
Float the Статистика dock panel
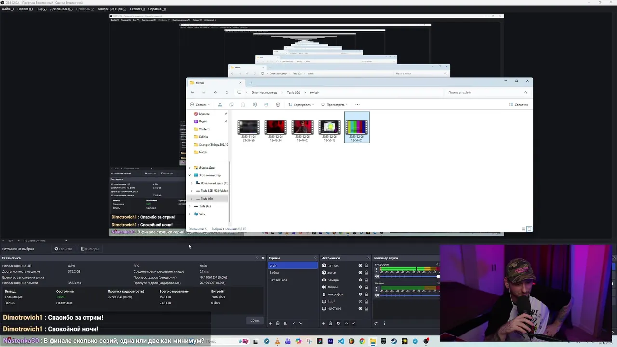pos(258,258)
